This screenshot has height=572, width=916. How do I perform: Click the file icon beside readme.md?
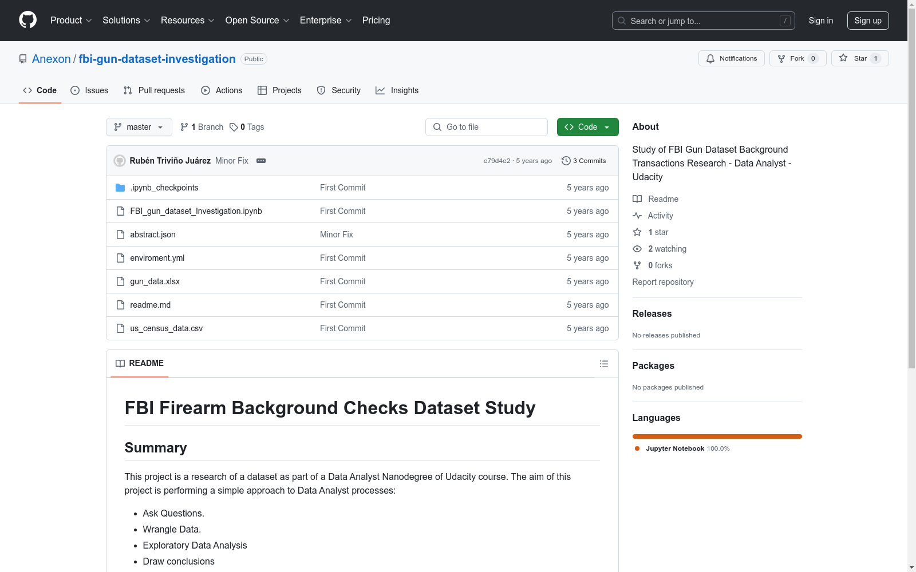click(x=120, y=305)
